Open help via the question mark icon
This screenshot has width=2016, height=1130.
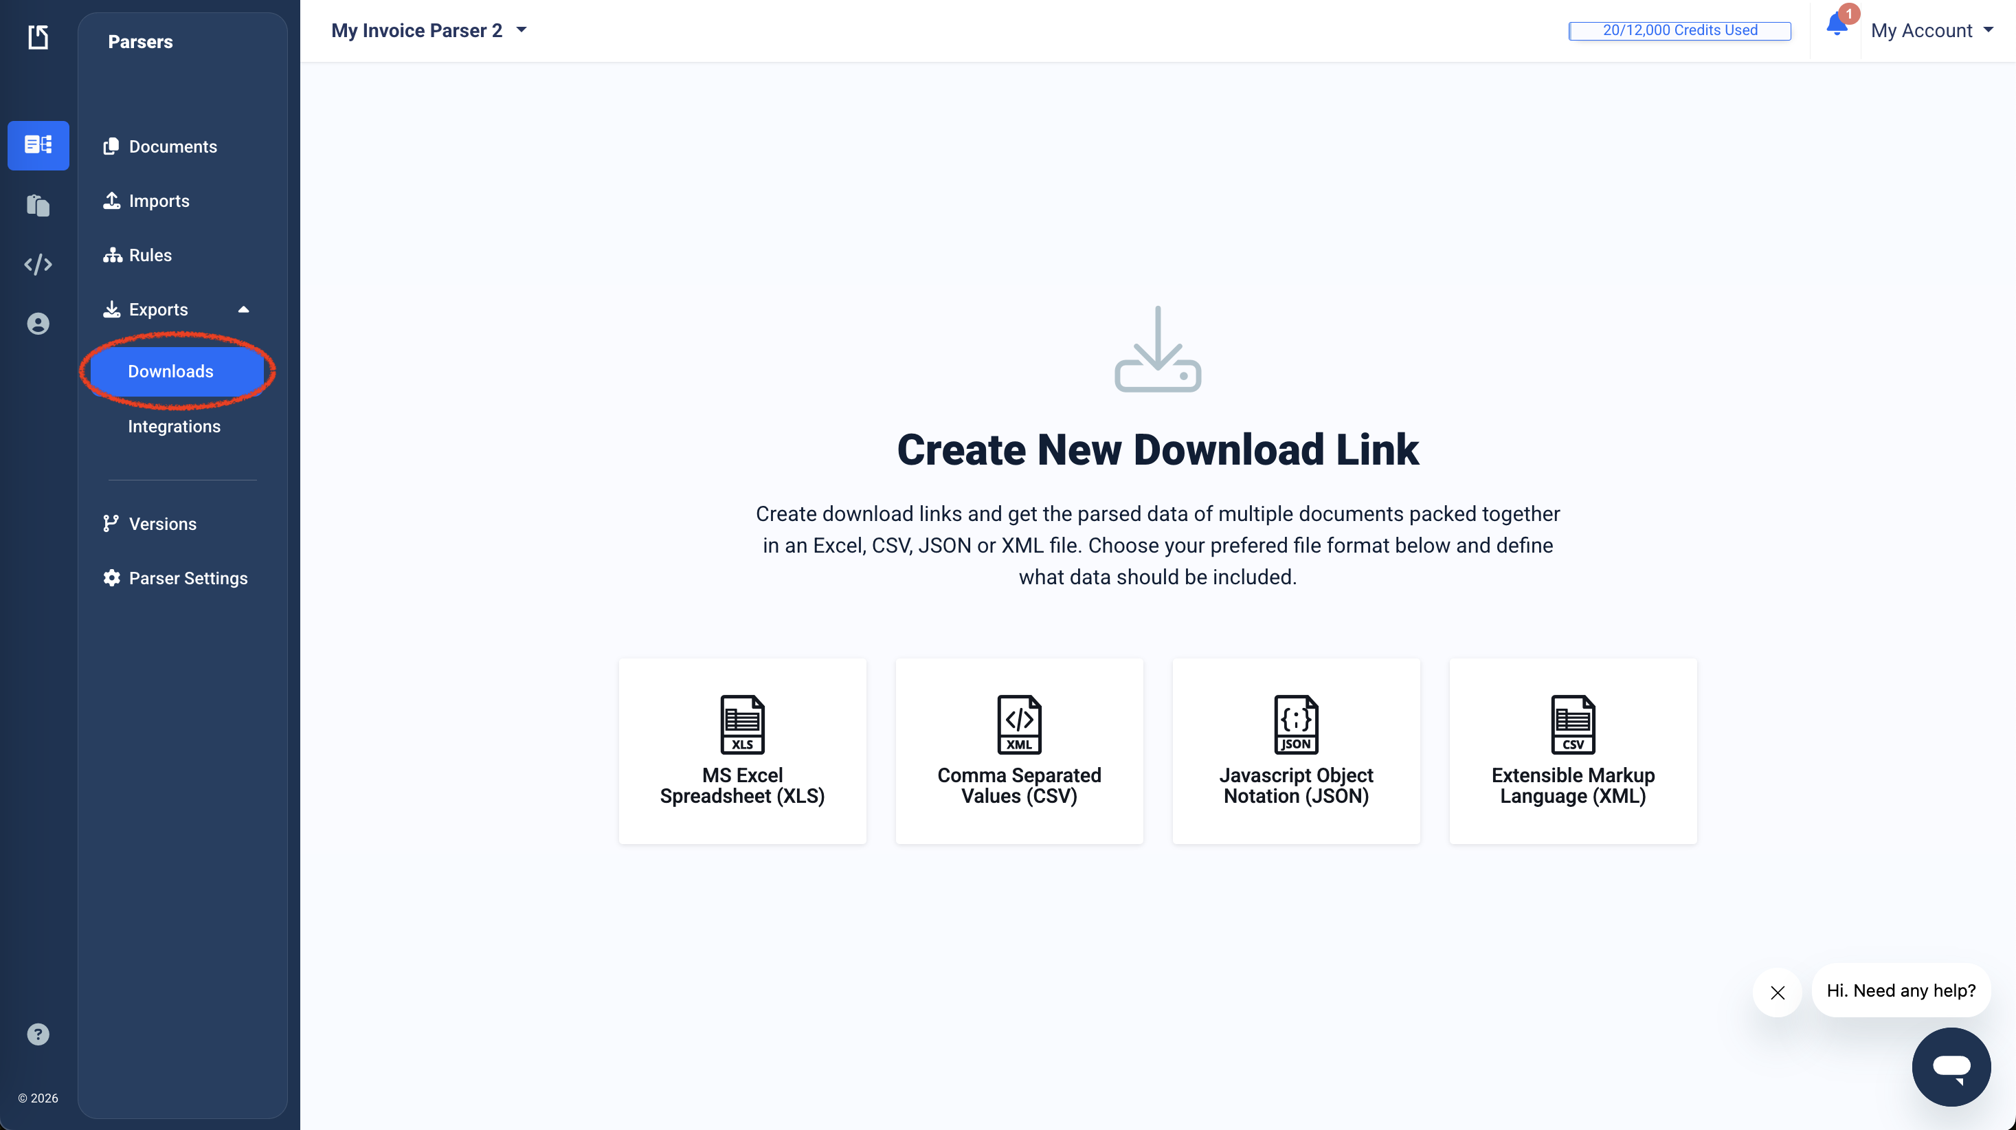point(38,1034)
